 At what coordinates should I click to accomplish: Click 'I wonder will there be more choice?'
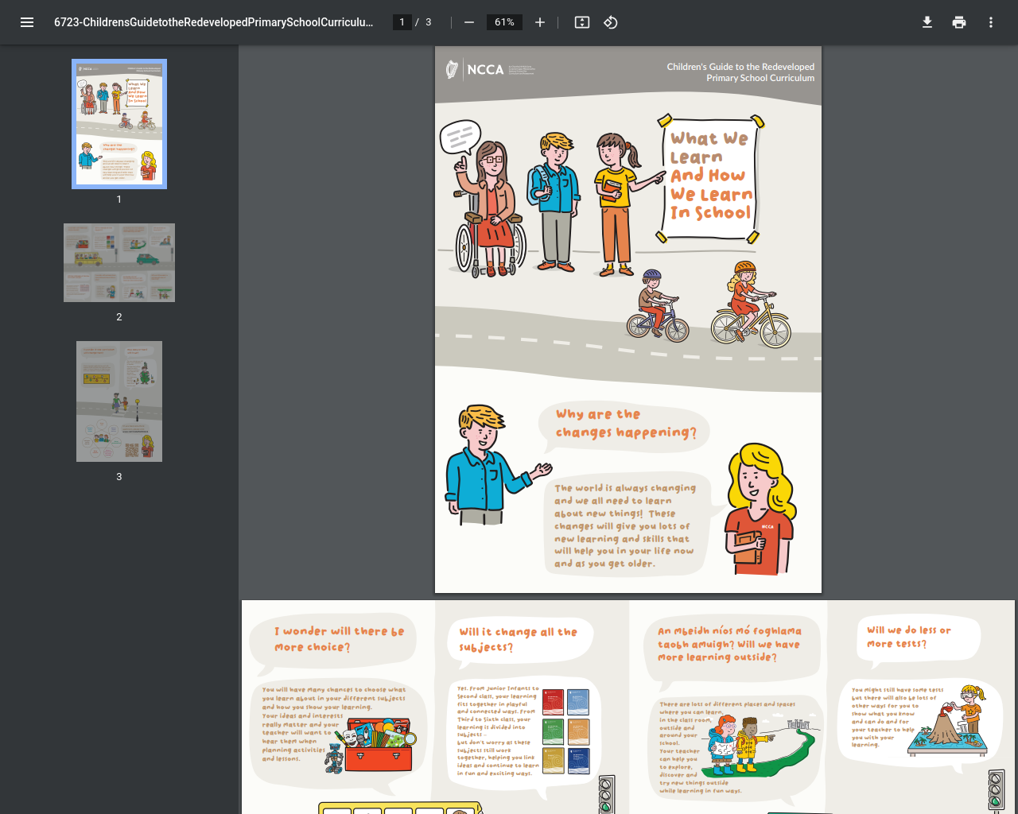click(340, 639)
